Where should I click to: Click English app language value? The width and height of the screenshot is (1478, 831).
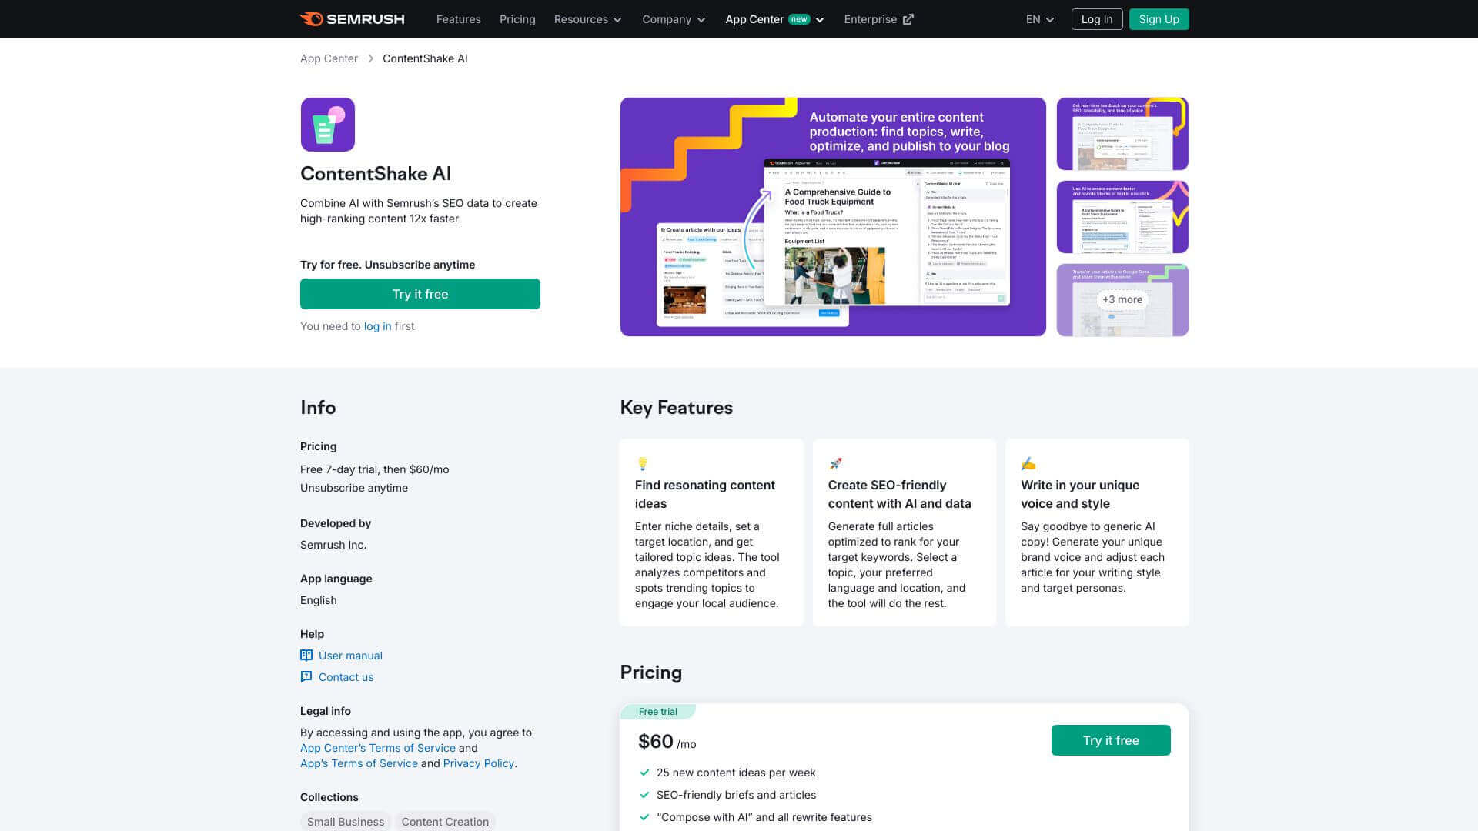click(318, 600)
